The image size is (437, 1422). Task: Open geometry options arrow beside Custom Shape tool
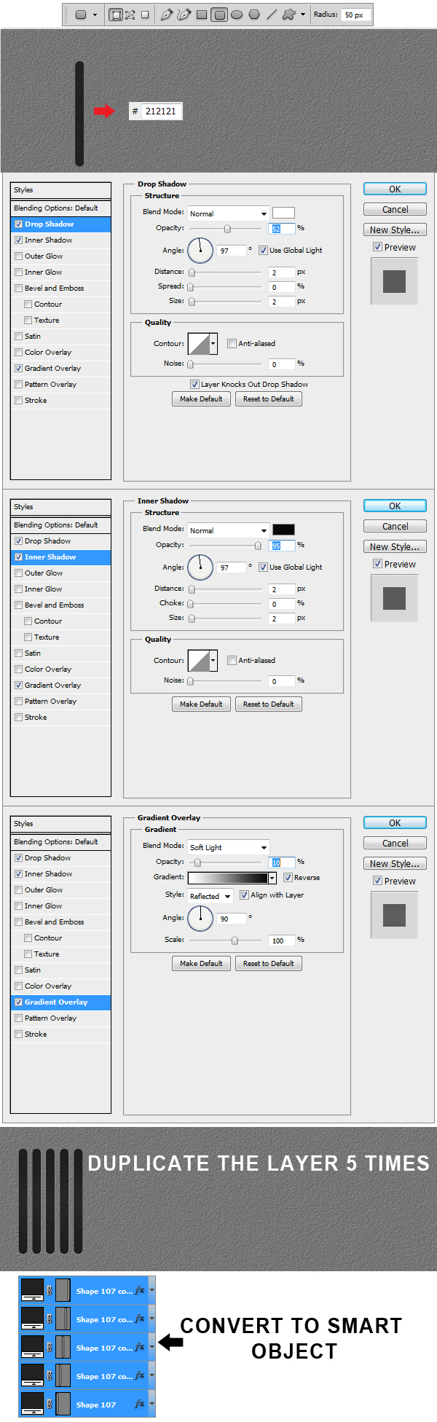tap(303, 15)
